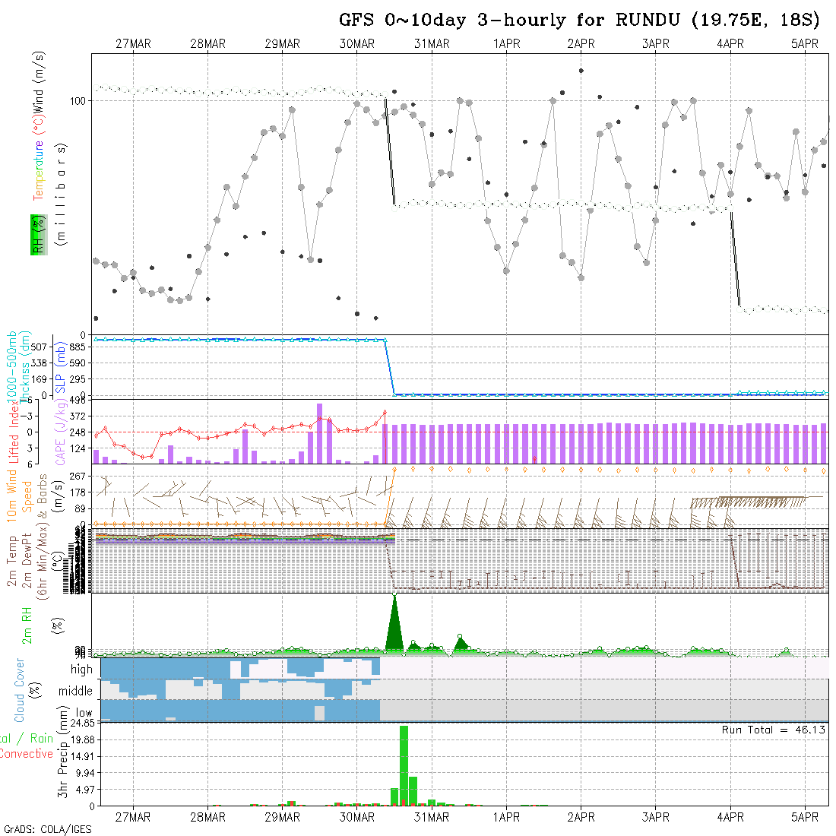This screenshot has width=836, height=836.
Task: Click the green 2m RH axis label
Action: click(27, 623)
